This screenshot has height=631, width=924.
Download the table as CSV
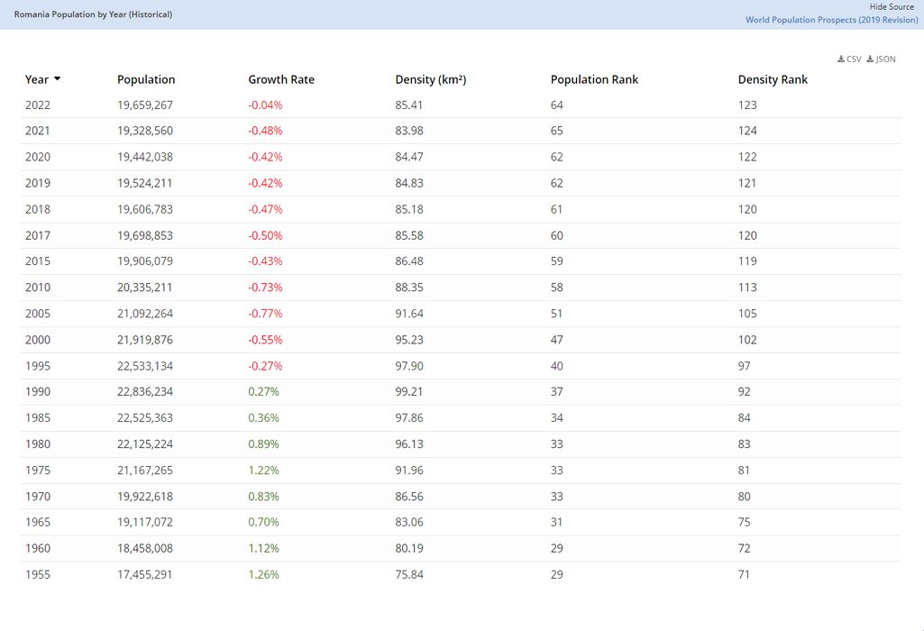click(x=849, y=59)
